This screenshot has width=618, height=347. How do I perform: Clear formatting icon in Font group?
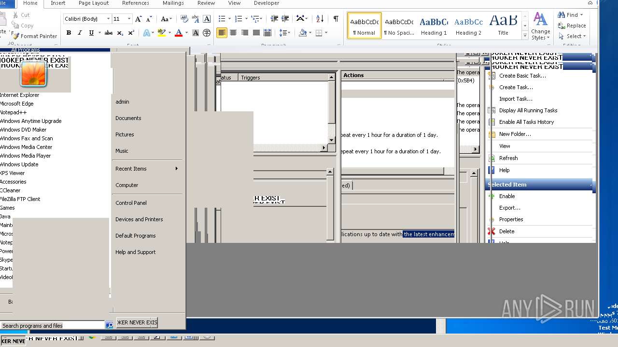pos(184,19)
